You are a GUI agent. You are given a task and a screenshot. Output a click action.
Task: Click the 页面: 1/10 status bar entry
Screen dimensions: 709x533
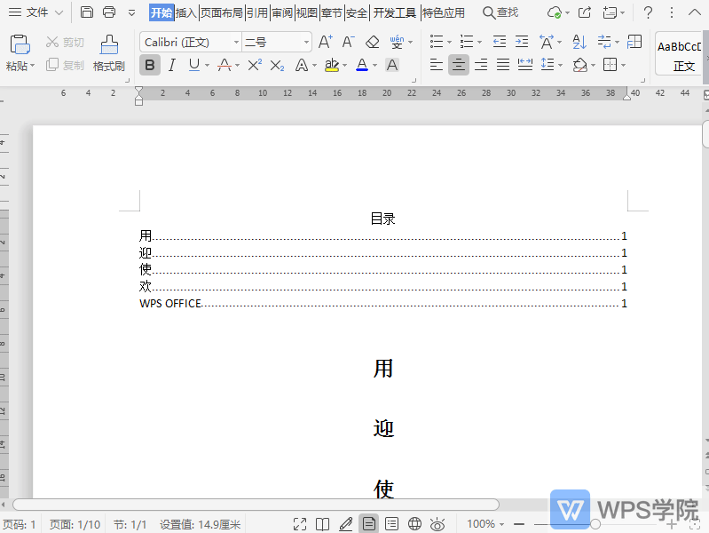point(75,524)
